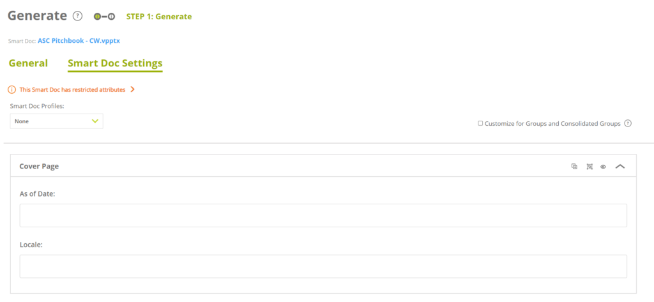Switch to the General tab
This screenshot has height=302, width=654.
click(28, 63)
